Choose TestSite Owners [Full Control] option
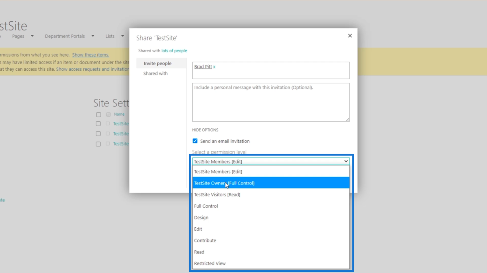 click(x=271, y=183)
